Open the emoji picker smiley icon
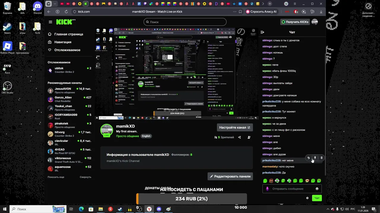 317,189
